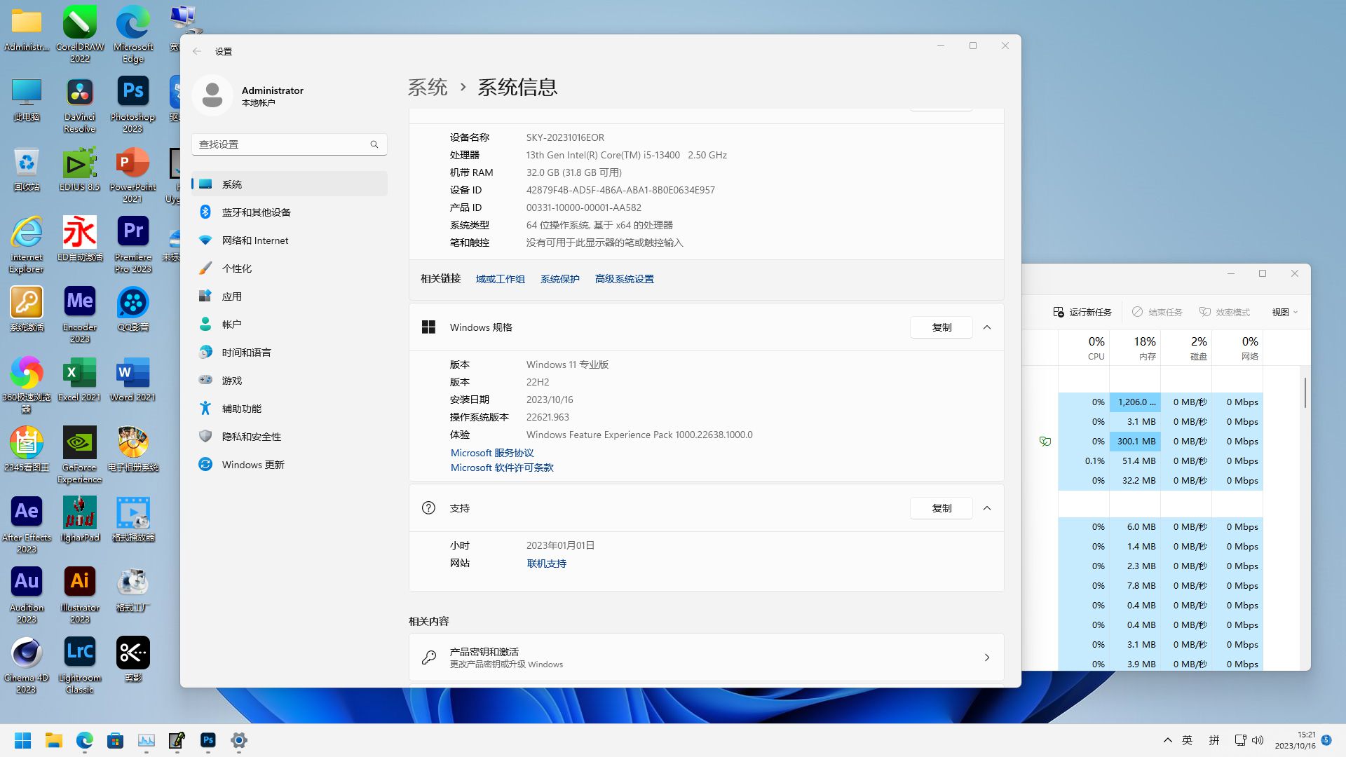Open QQ影音 player icon
The image size is (1346, 757).
(x=133, y=308)
